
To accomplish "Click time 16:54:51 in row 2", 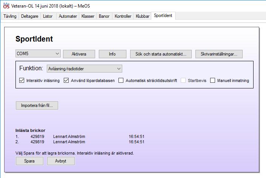I will tap(136, 142).
